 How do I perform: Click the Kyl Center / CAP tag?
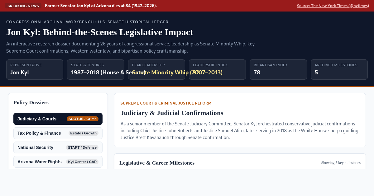pyautogui.click(x=82, y=162)
